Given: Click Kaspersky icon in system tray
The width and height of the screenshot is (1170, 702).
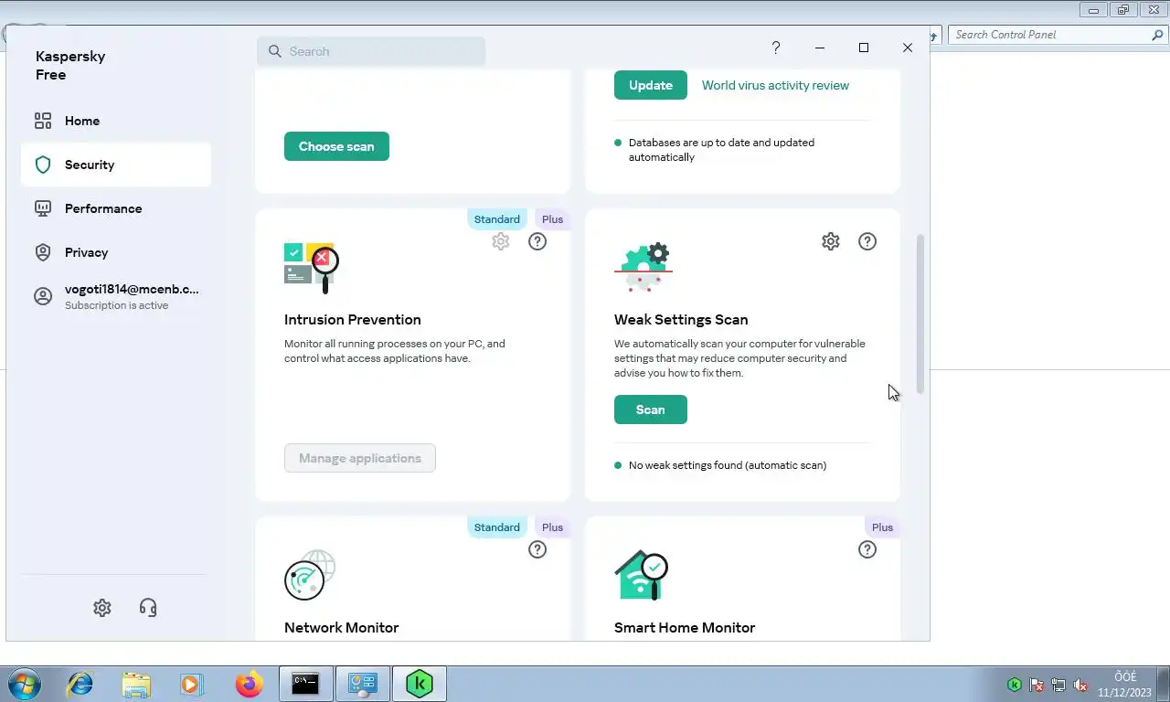Looking at the screenshot, I should tap(1015, 685).
